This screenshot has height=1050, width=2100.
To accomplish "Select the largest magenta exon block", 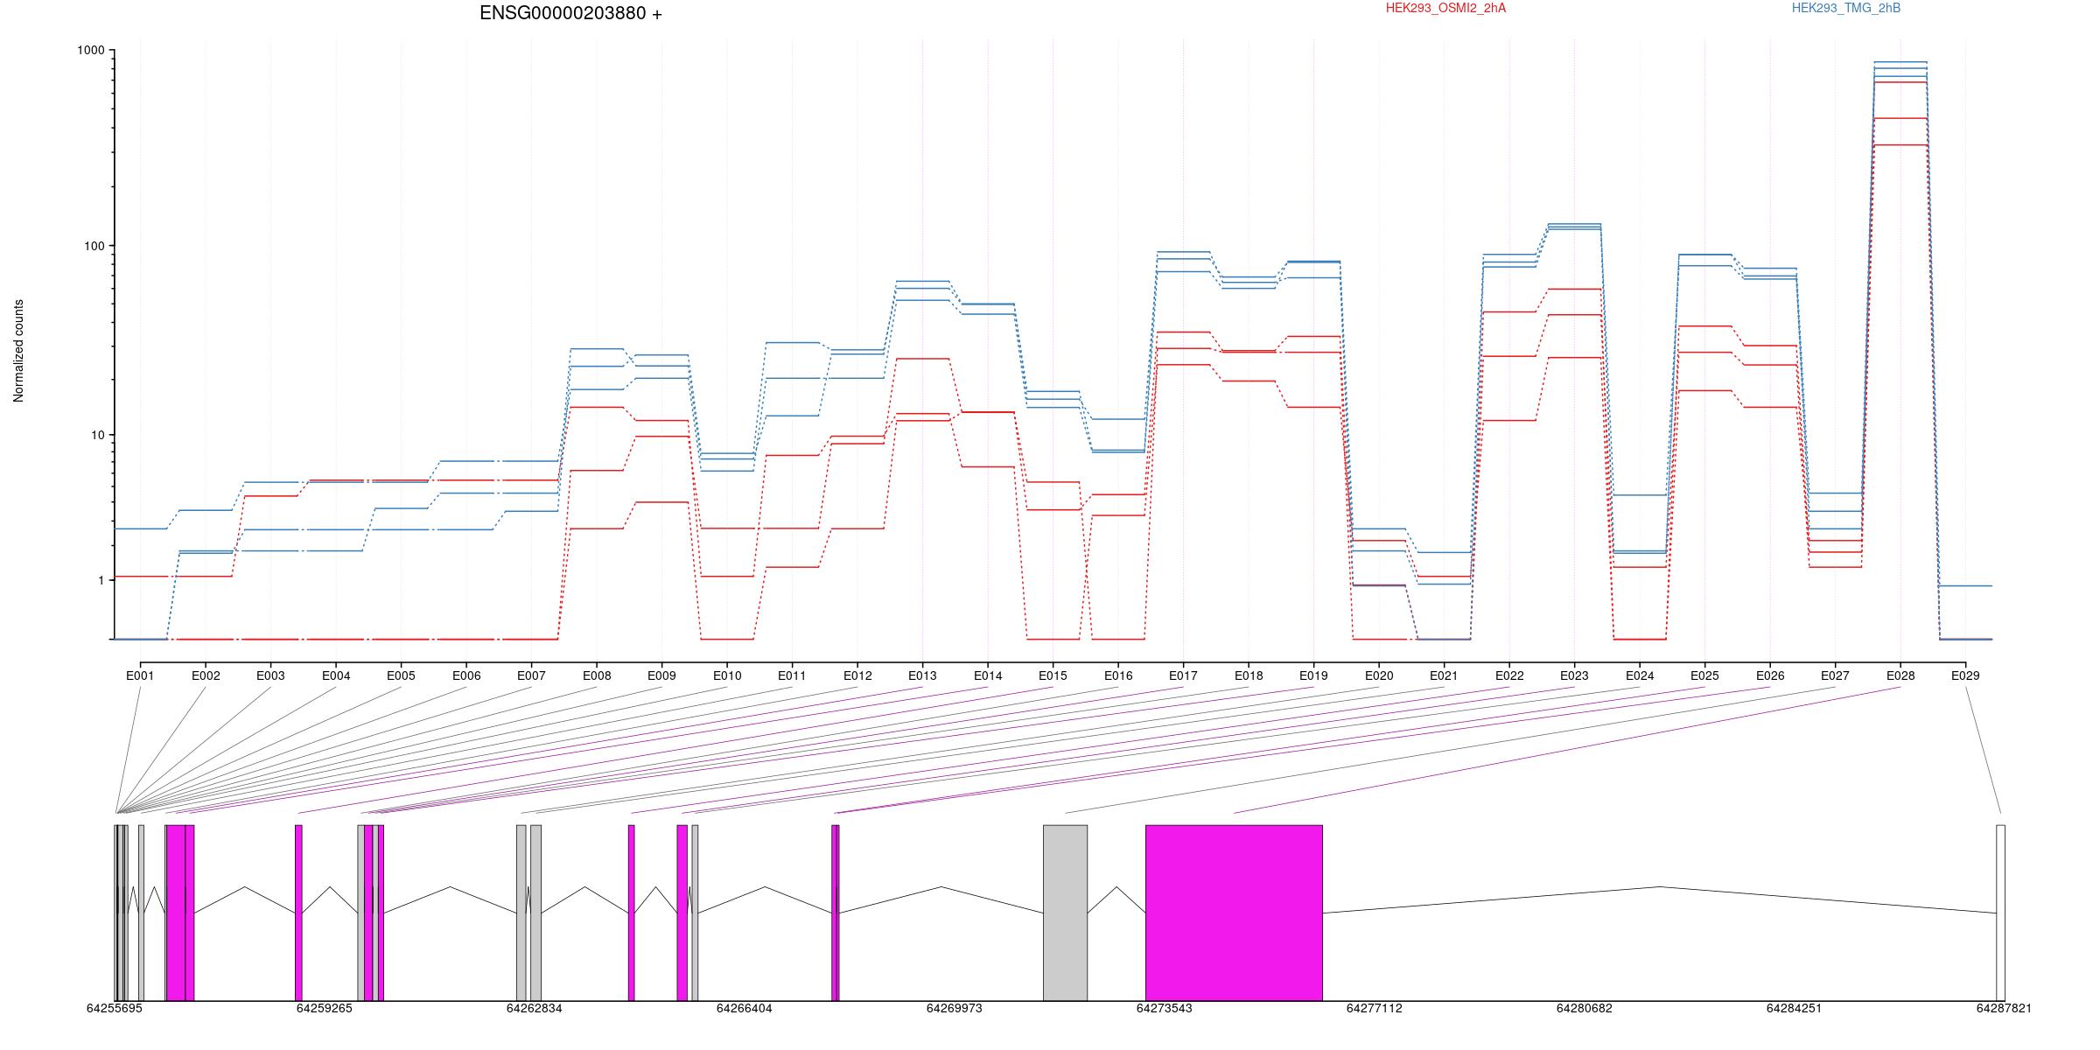I will pos(1234,913).
